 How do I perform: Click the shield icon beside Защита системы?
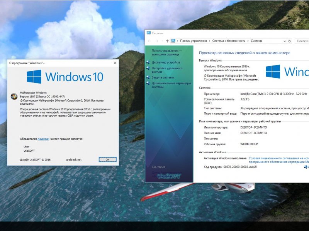pyautogui.click(x=148, y=77)
